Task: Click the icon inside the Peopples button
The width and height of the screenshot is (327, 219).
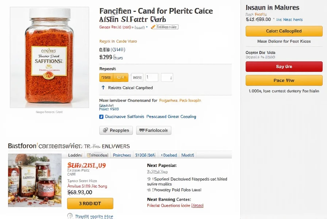Action: (x=105, y=130)
